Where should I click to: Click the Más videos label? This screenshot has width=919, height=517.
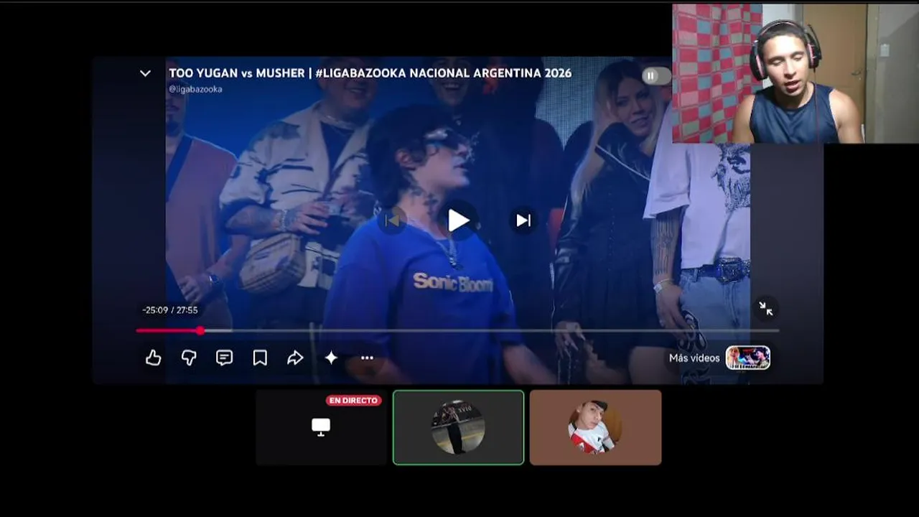click(x=694, y=358)
